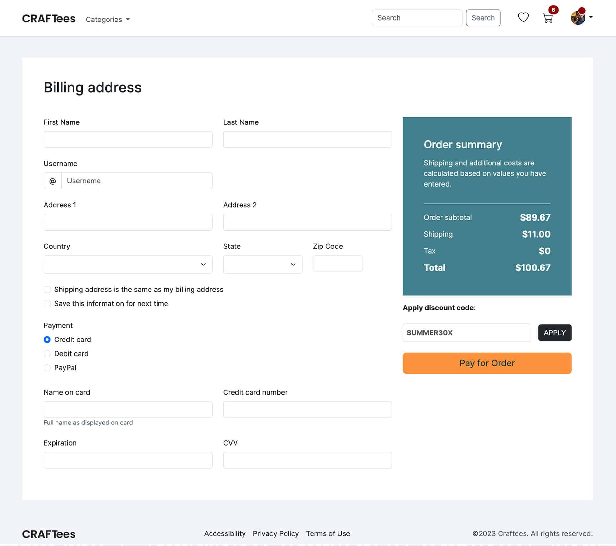Image resolution: width=616 pixels, height=546 pixels.
Task: Click the CRAFTees logo in footer
Action: tap(49, 534)
